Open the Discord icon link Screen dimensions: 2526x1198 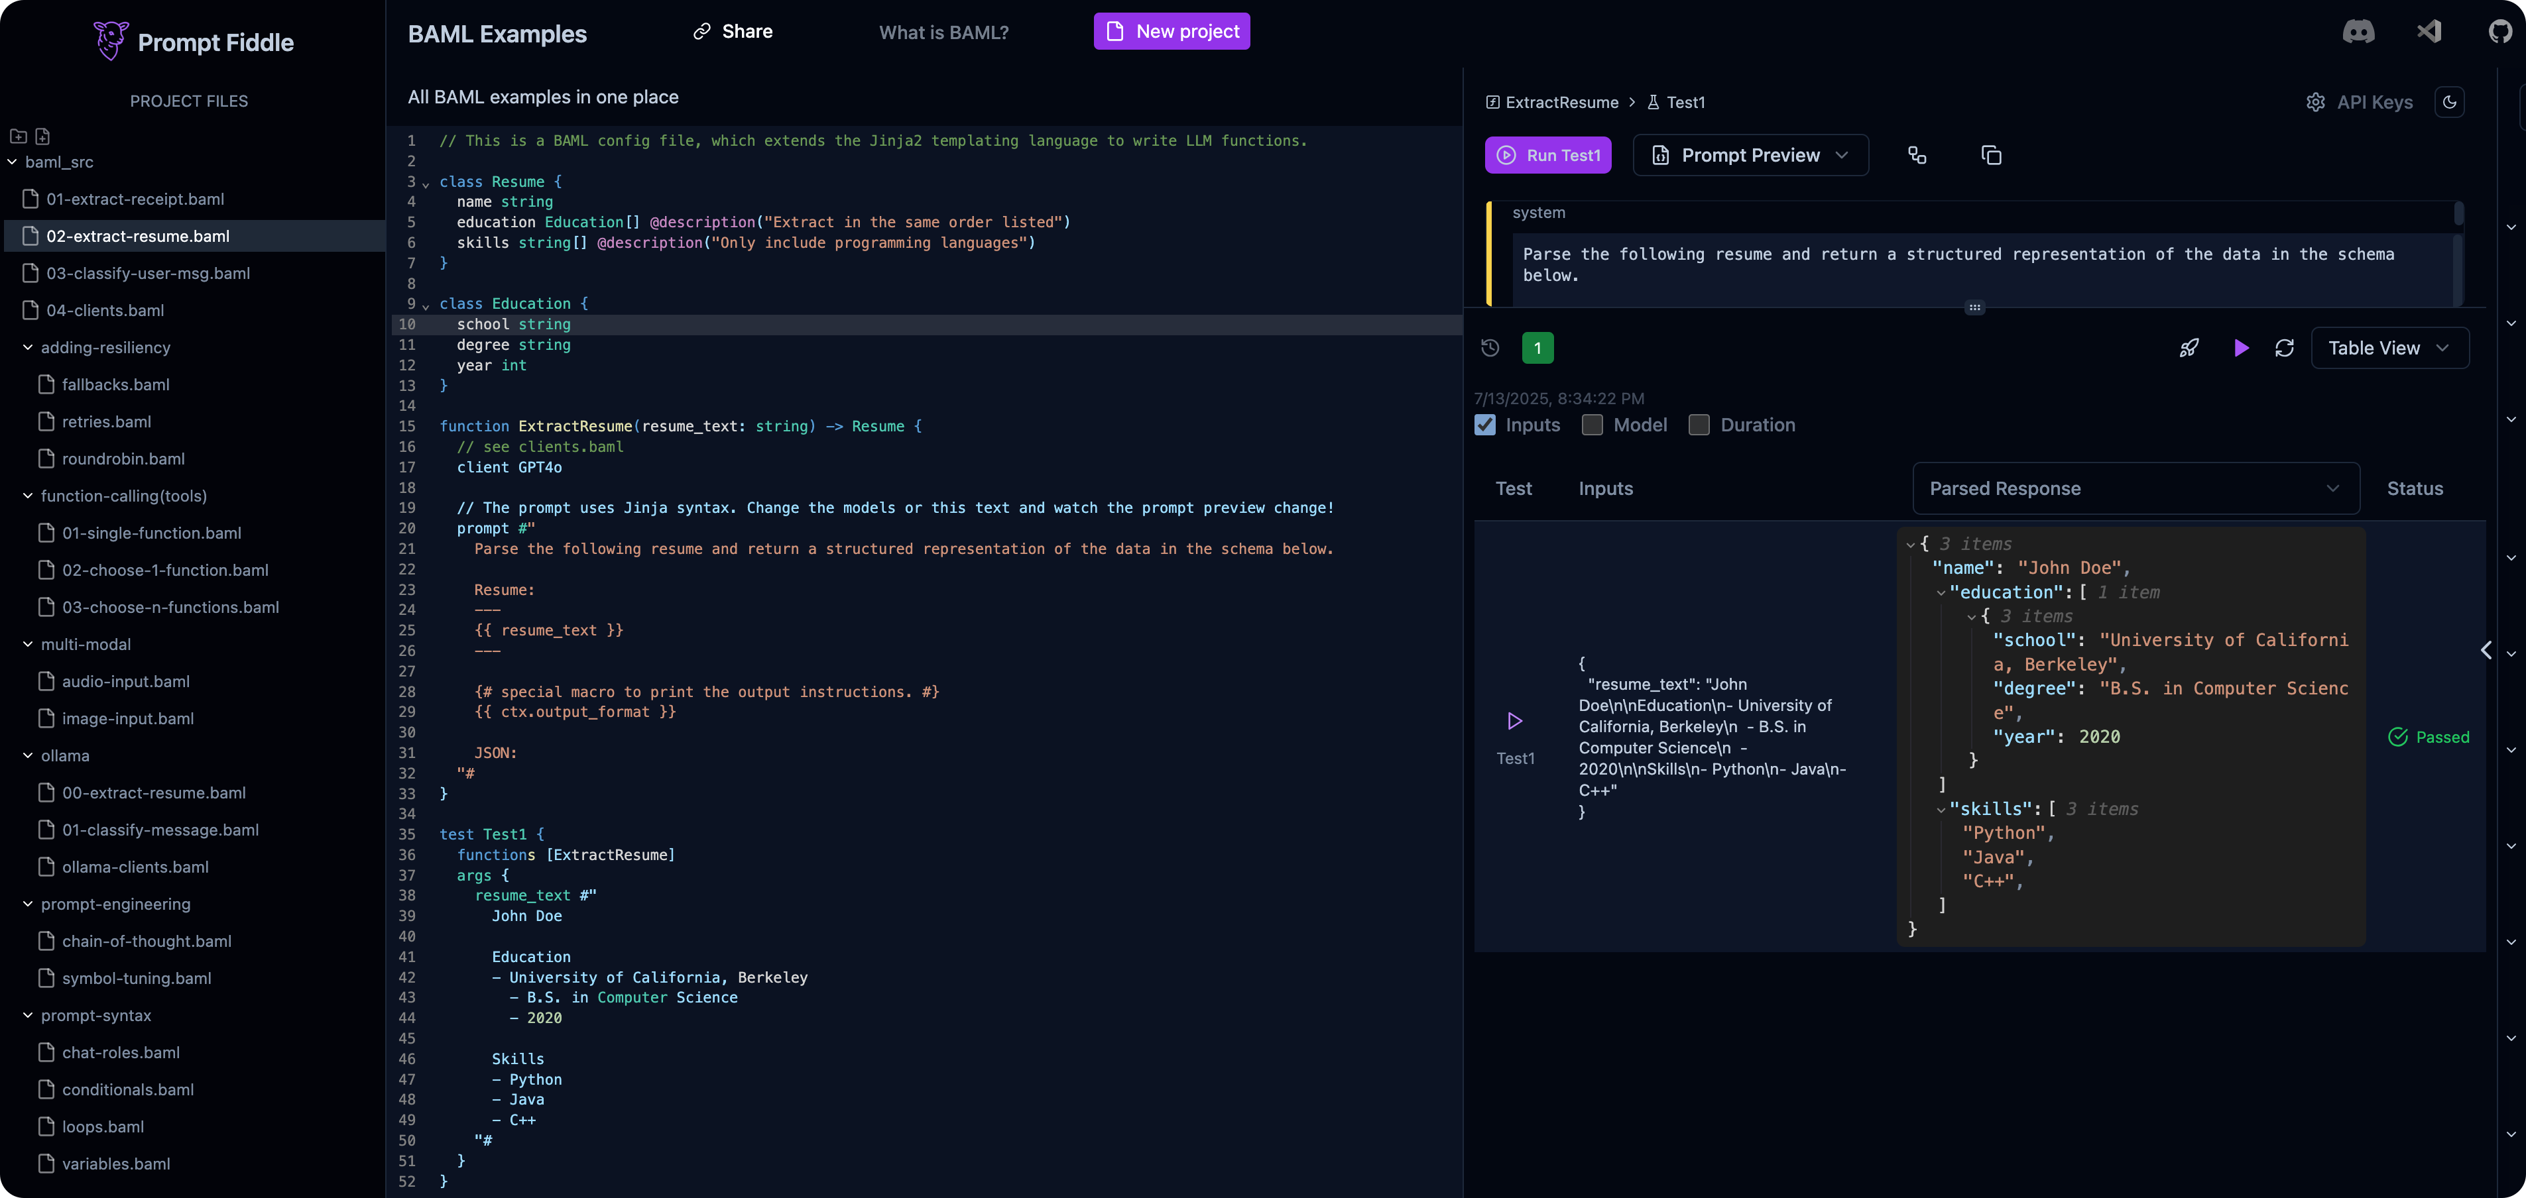[x=2358, y=31]
